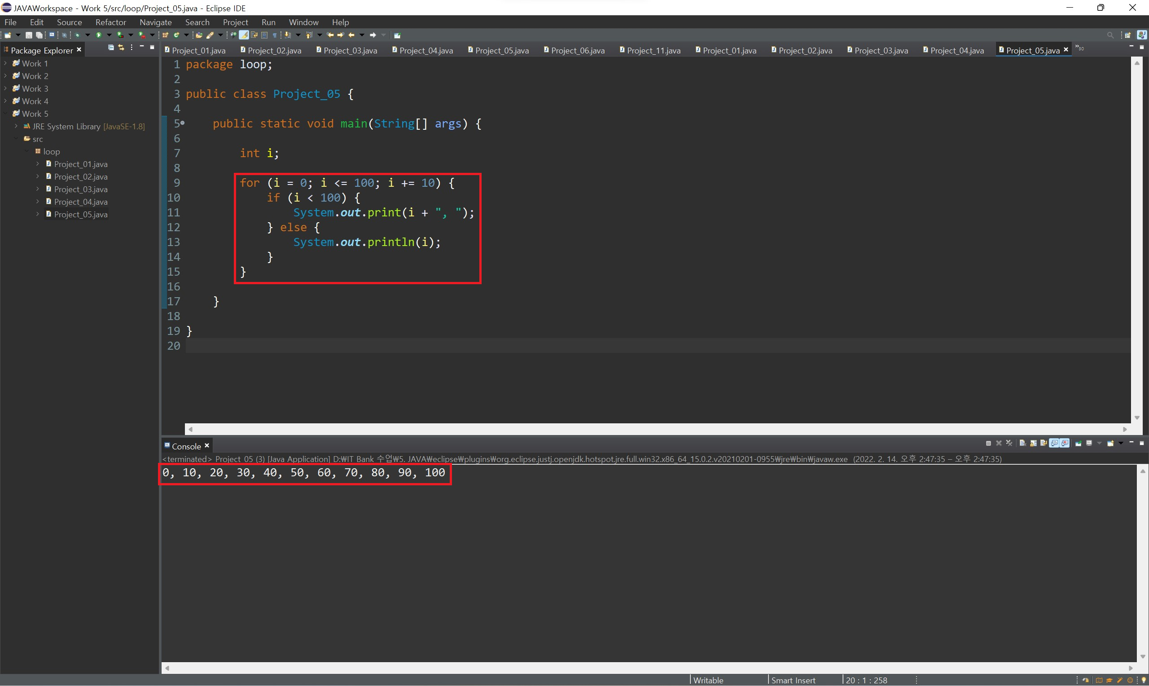Open dropdown arrow next to Run button
This screenshot has height=686, width=1149.
(109, 35)
